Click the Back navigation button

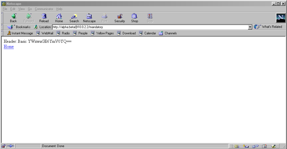[13, 18]
